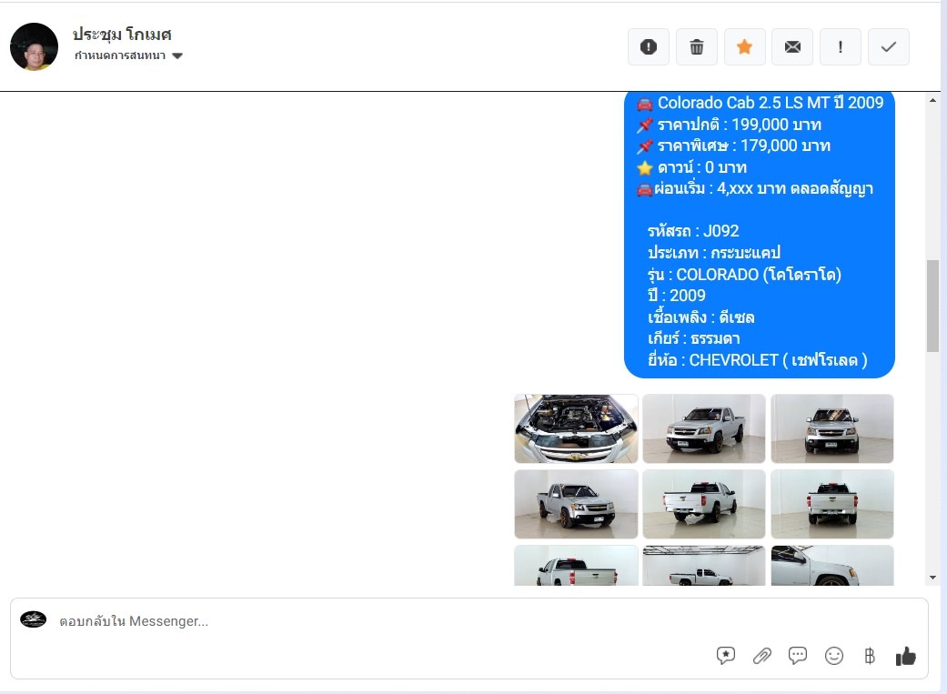Viewport: 947px width, 694px height.
Task: Open the front-right angle truck photo
Action: tap(576, 504)
